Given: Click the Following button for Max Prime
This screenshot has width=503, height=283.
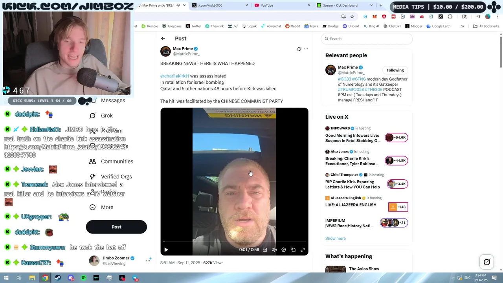Looking at the screenshot, I should [x=395, y=70].
